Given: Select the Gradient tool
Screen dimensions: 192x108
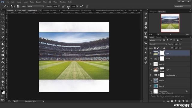Looking at the screenshot, I should pos(3,55).
